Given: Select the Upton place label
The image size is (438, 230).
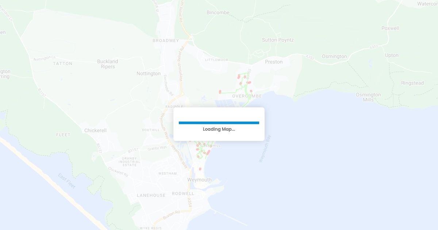Looking at the screenshot, I should click(x=392, y=55).
